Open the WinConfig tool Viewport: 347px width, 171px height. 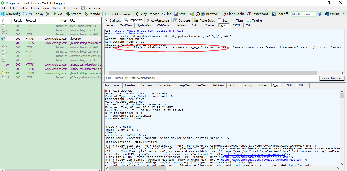(x=10, y=14)
